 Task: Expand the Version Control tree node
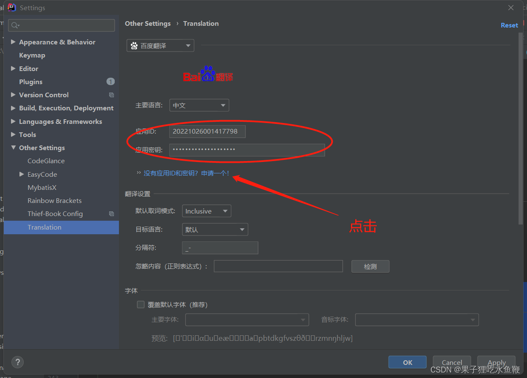[x=13, y=95]
